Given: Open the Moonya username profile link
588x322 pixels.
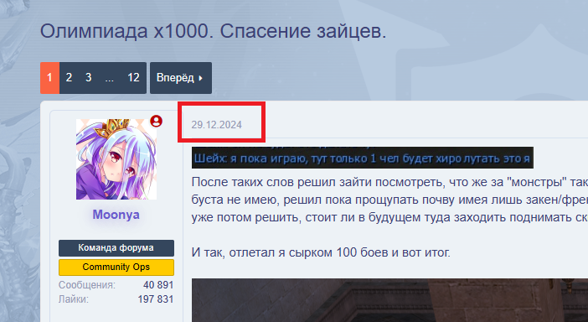Looking at the screenshot, I should coord(116,215).
